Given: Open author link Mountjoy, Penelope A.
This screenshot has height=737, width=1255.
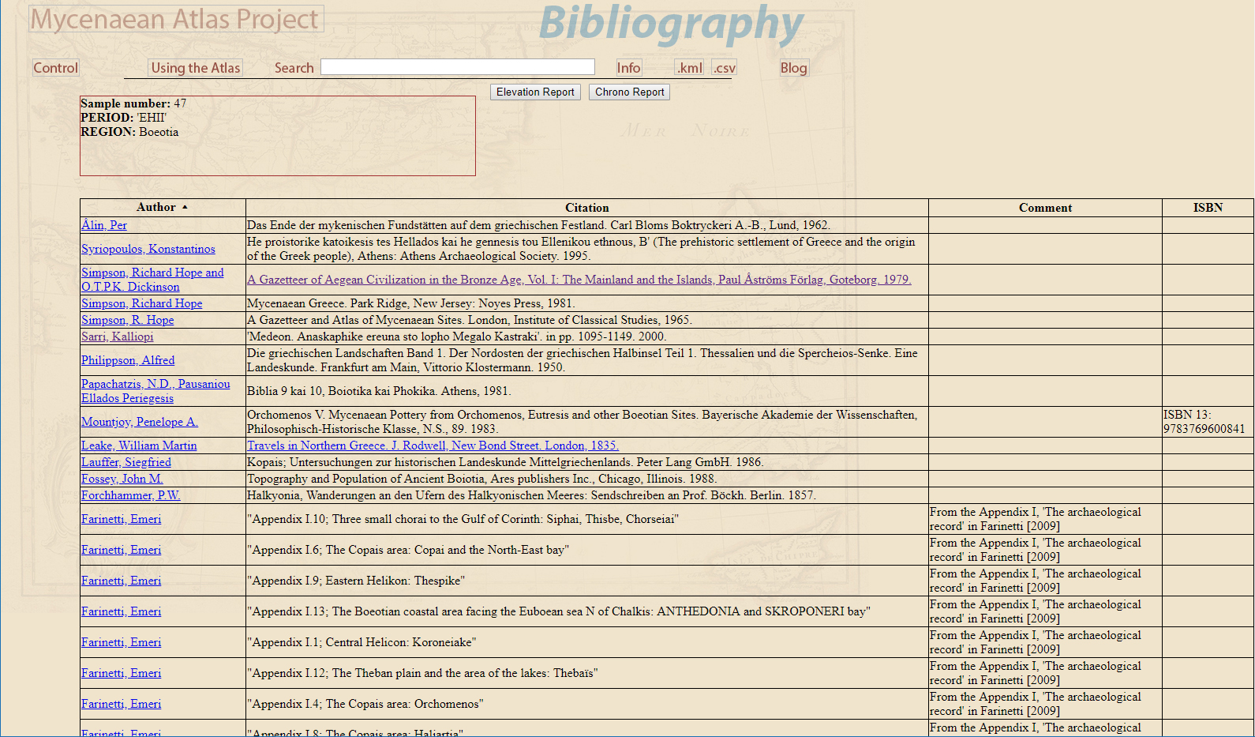Looking at the screenshot, I should click(x=139, y=422).
